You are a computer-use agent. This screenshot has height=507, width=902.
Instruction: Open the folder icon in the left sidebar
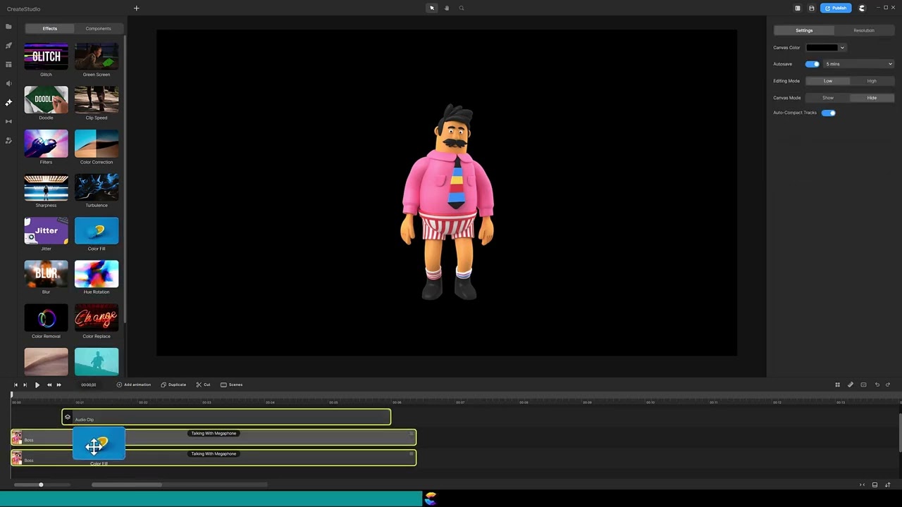[8, 27]
